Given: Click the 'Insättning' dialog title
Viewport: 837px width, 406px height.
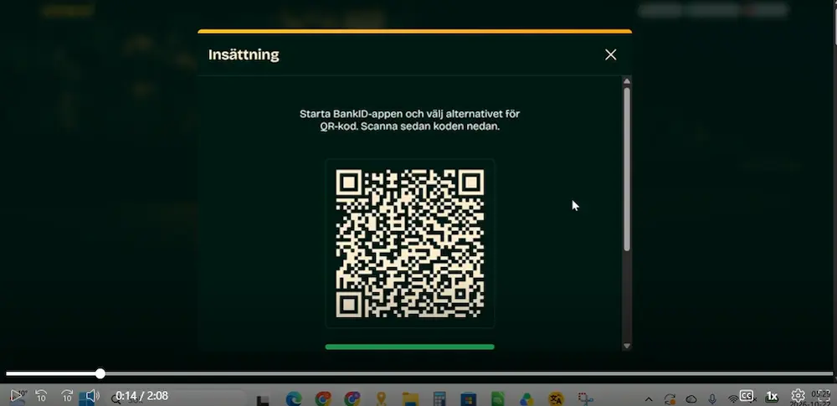Looking at the screenshot, I should [244, 54].
